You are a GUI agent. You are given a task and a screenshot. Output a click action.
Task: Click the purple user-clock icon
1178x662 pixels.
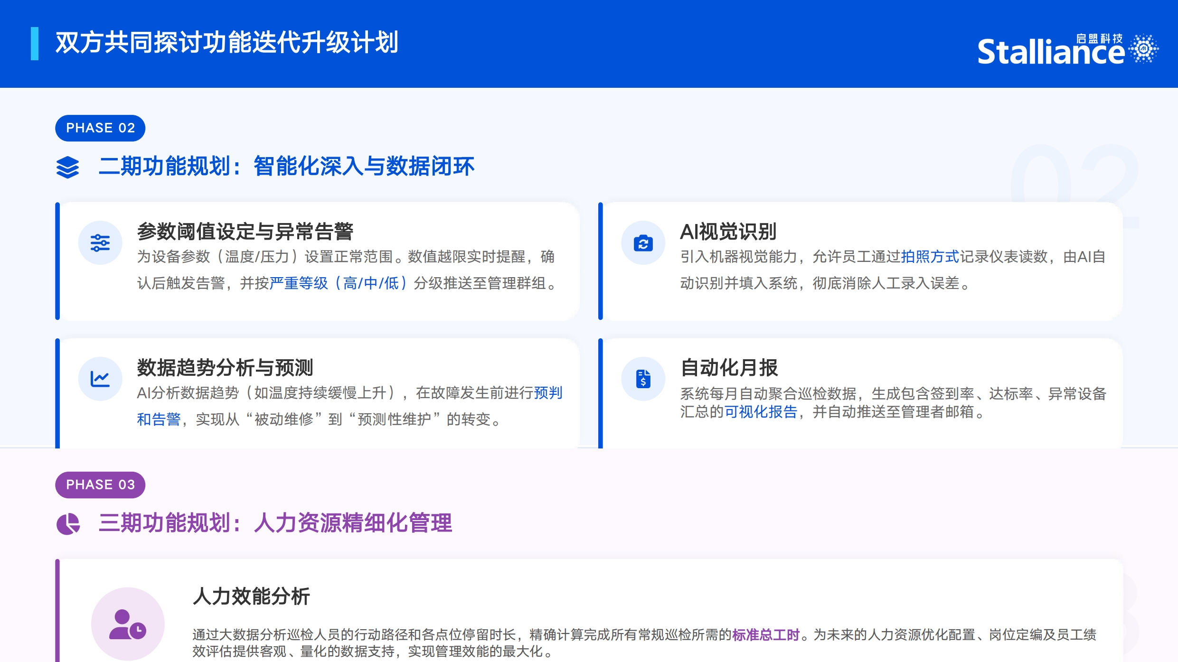pyautogui.click(x=127, y=624)
